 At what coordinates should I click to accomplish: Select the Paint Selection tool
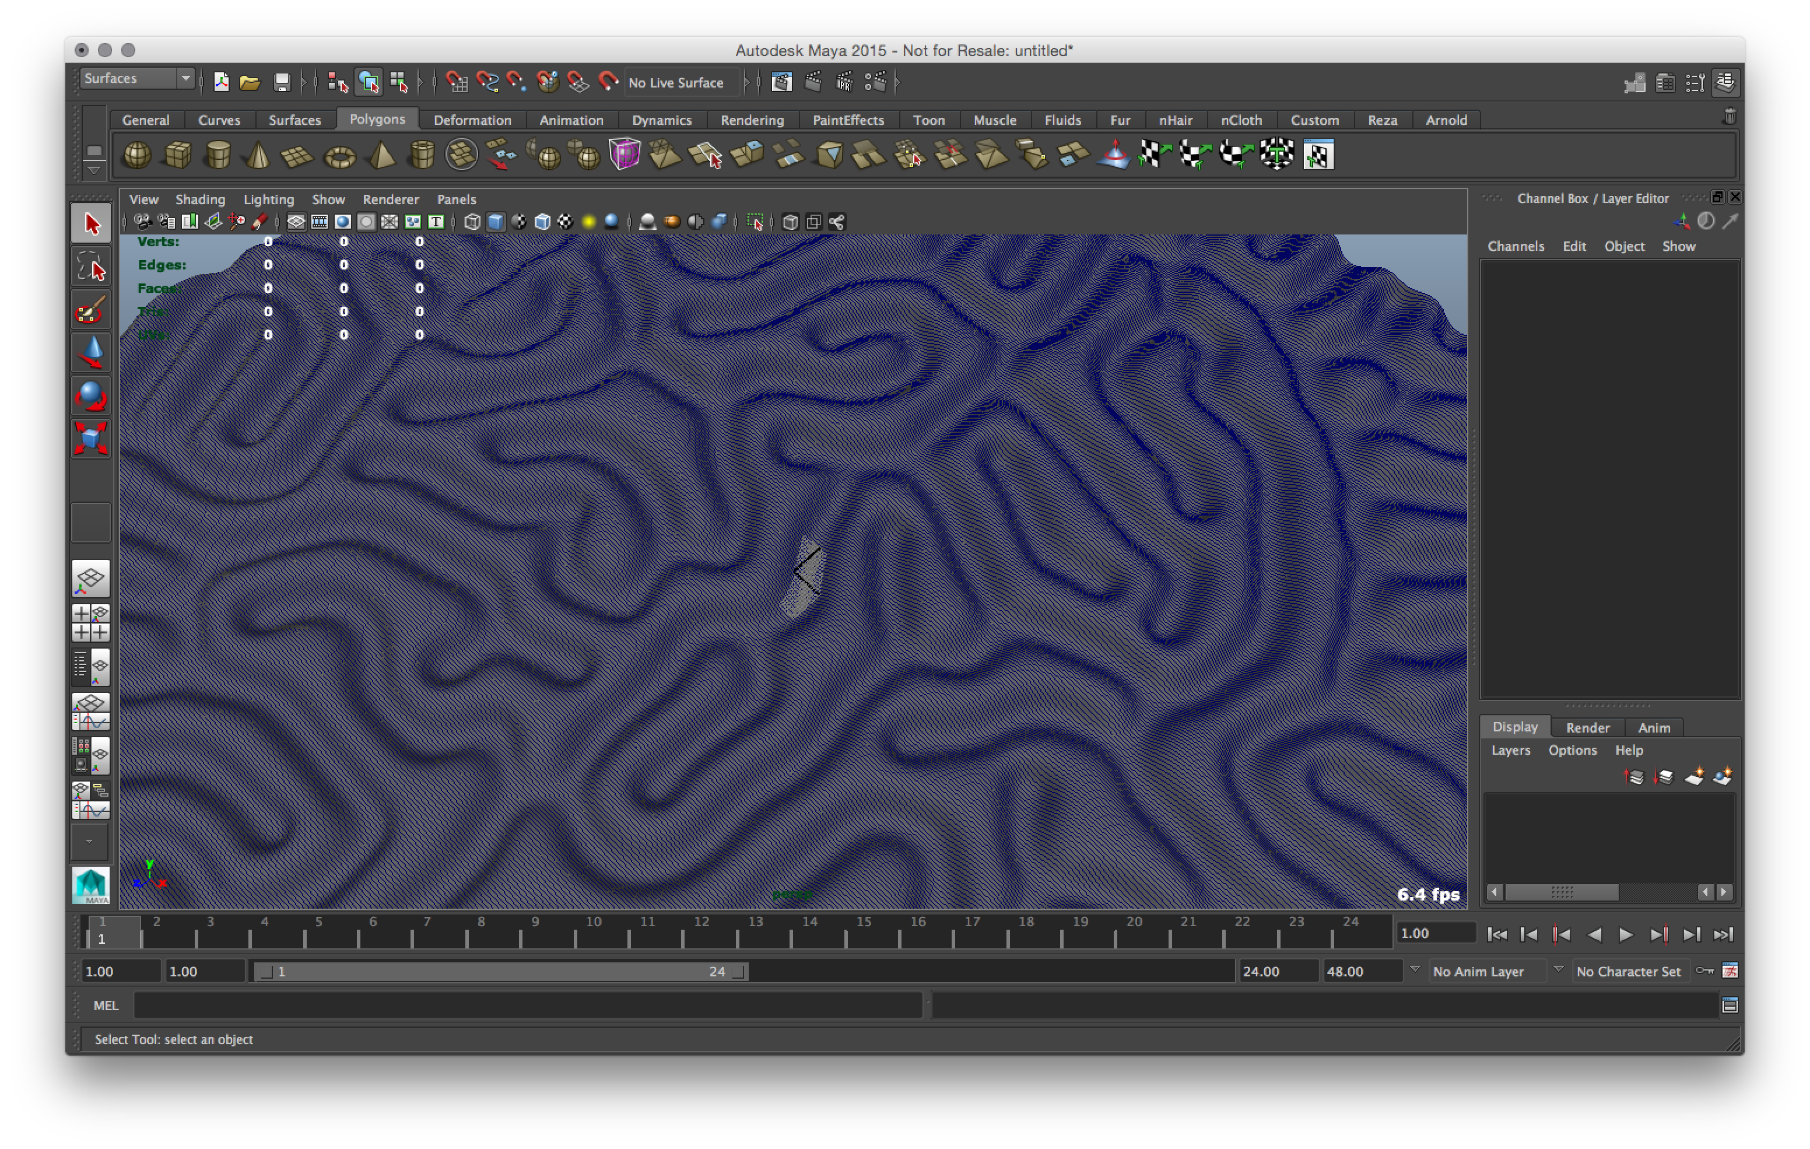91,309
